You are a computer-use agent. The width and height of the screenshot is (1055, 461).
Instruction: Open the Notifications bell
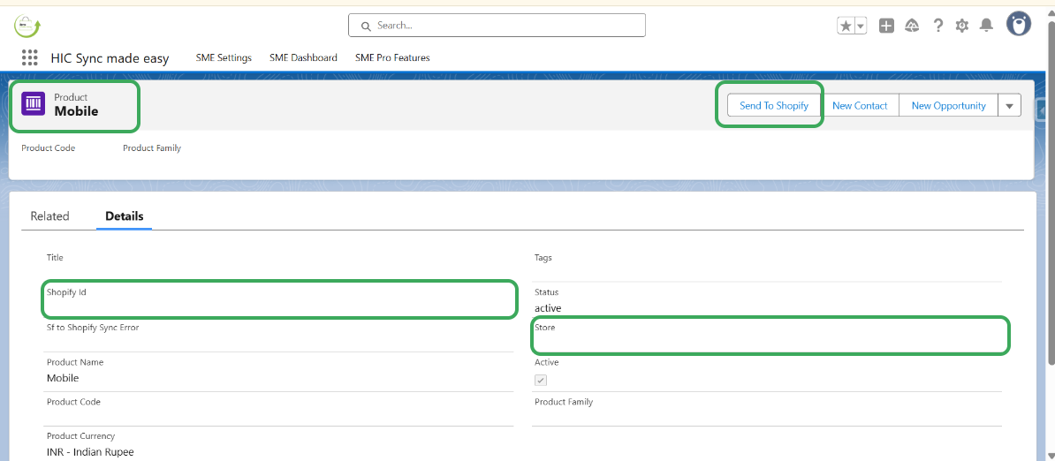click(986, 26)
